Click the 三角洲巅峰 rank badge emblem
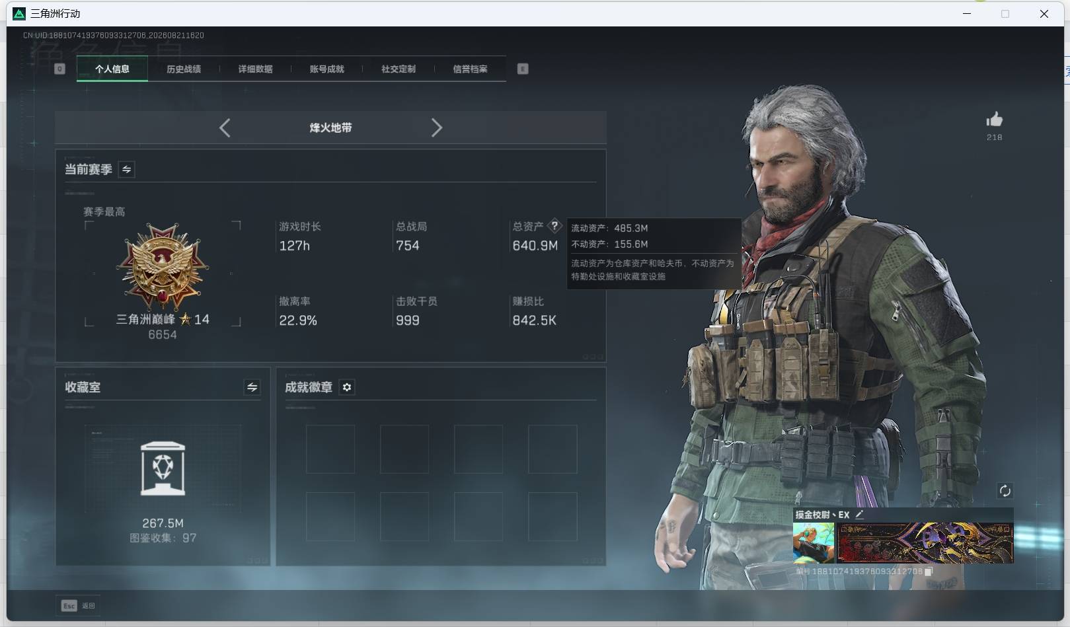Screen dimensions: 1070x627 tap(163, 266)
